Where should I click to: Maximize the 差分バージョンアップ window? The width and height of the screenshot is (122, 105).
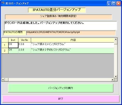[114, 4]
